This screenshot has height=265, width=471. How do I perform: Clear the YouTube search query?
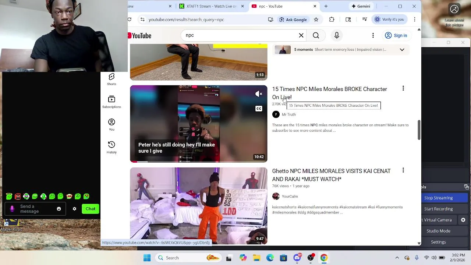[x=301, y=35]
